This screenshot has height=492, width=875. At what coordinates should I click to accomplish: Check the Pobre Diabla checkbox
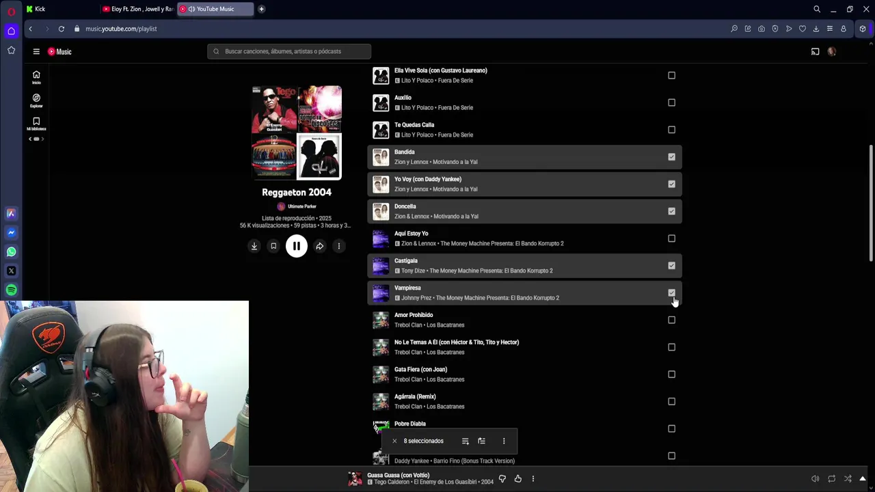pyautogui.click(x=671, y=428)
